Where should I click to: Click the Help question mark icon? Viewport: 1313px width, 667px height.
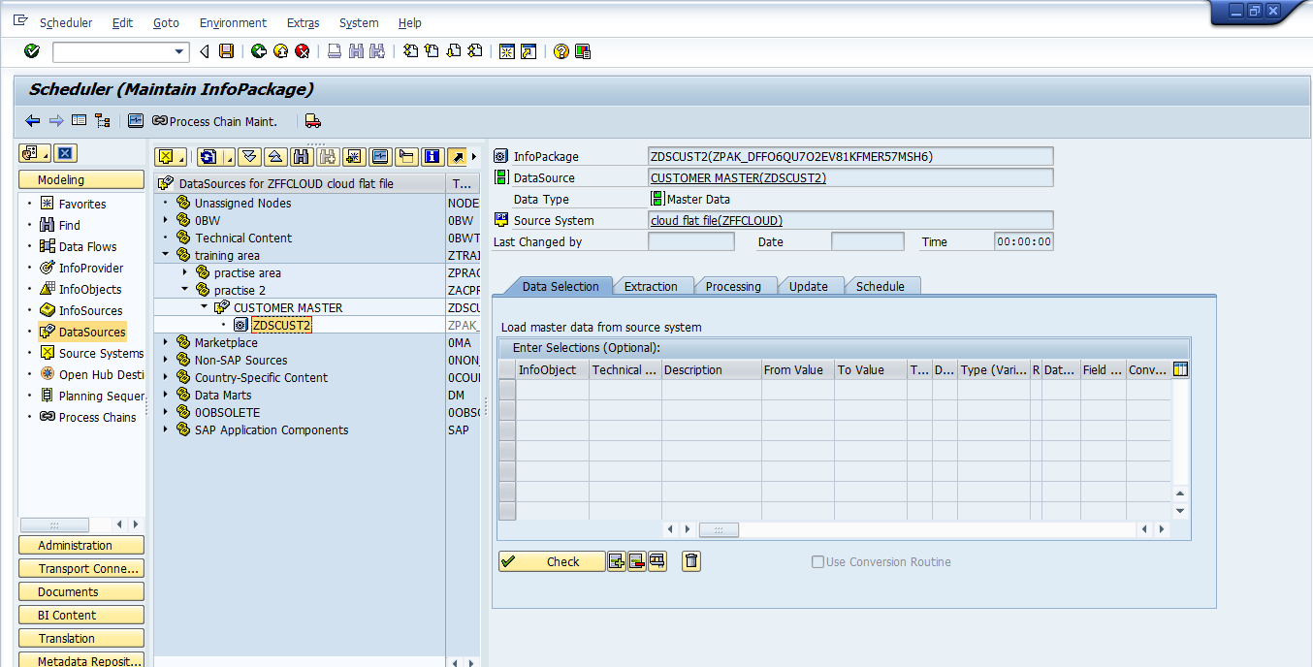pyautogui.click(x=560, y=51)
